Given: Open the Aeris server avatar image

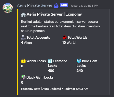Looking at the screenshot, I should coord(8,8).
